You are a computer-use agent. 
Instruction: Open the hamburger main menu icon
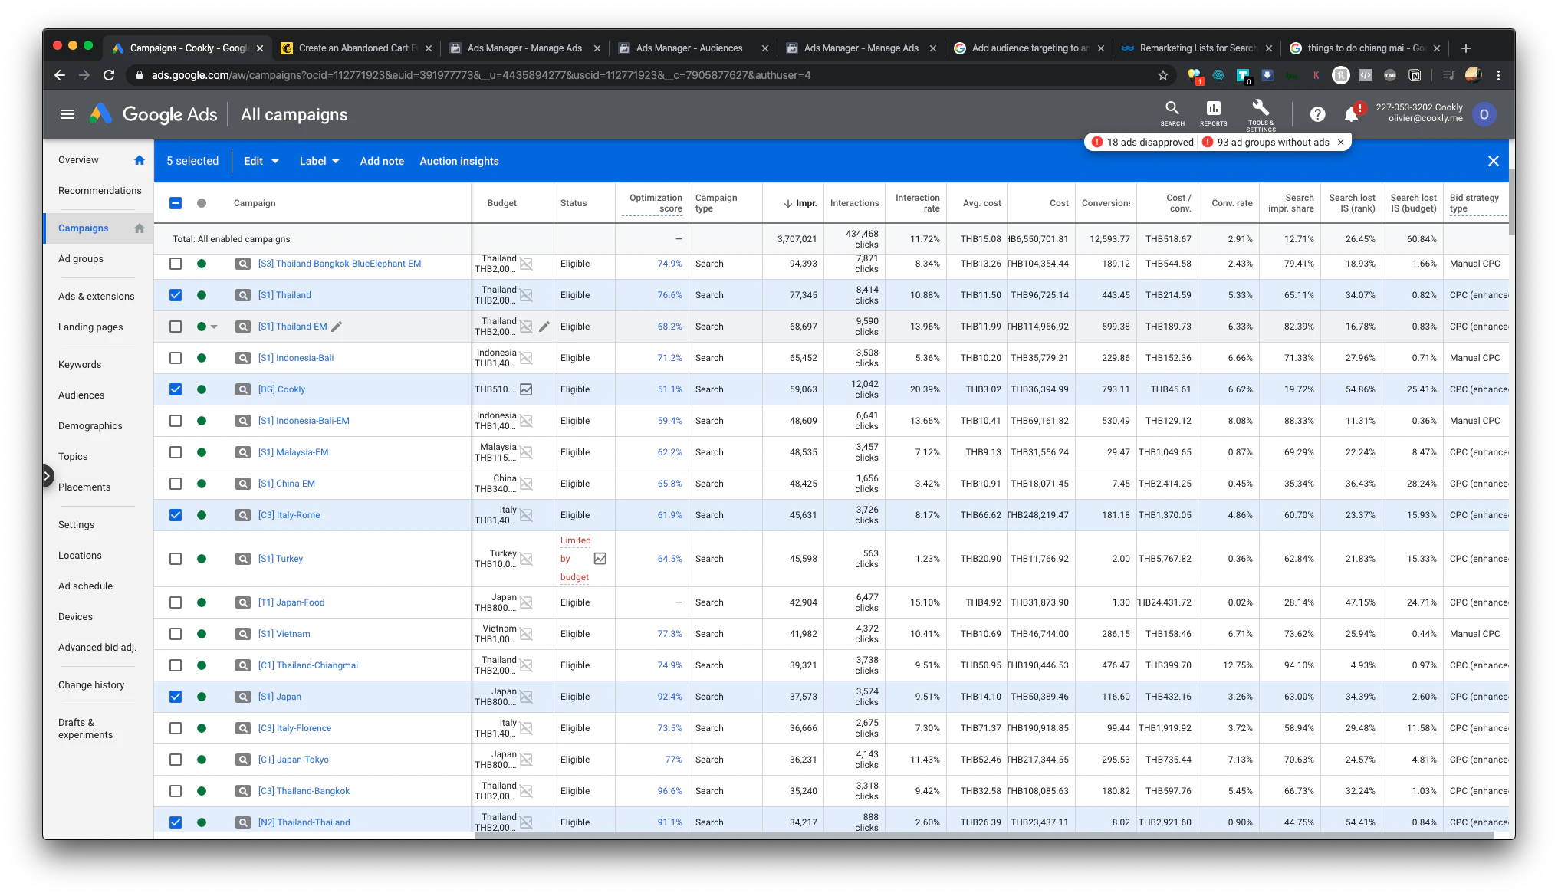coord(67,114)
